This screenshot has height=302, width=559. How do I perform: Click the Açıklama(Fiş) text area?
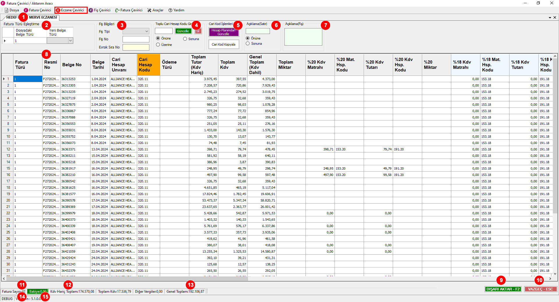303,37
